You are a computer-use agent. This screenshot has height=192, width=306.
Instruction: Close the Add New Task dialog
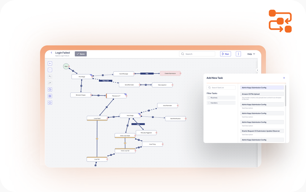pos(284,78)
